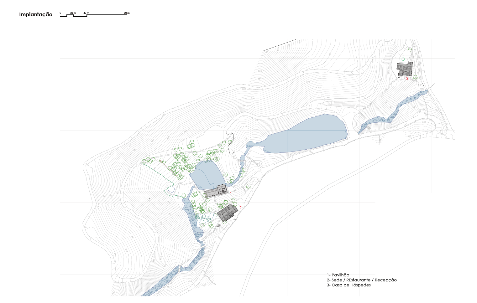Click red number 1 marker beside pavilion

click(x=231, y=194)
